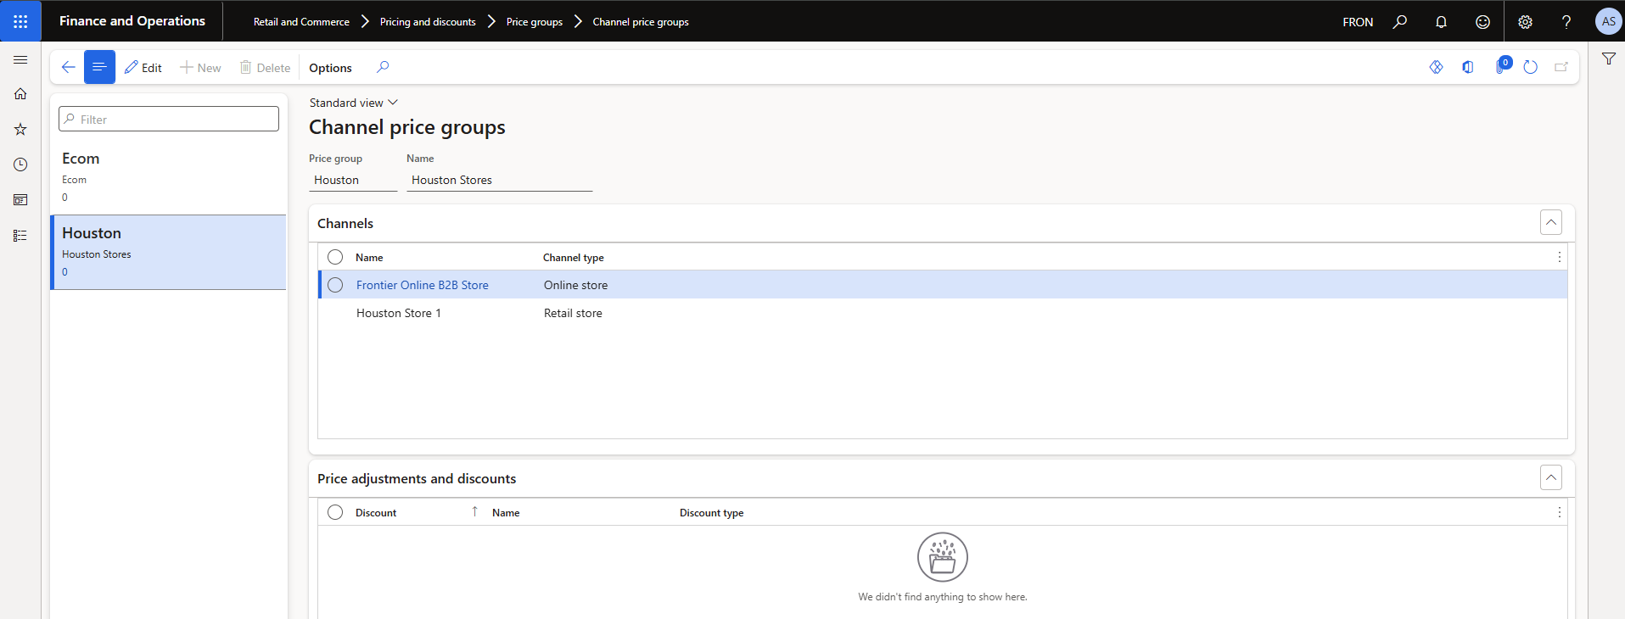
Task: Open the app launcher waffle icon
Action: [x=20, y=21]
